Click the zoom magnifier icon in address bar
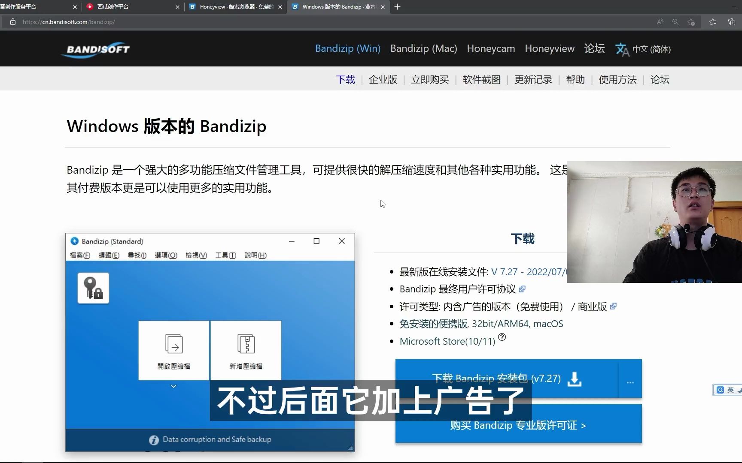 pyautogui.click(x=675, y=22)
